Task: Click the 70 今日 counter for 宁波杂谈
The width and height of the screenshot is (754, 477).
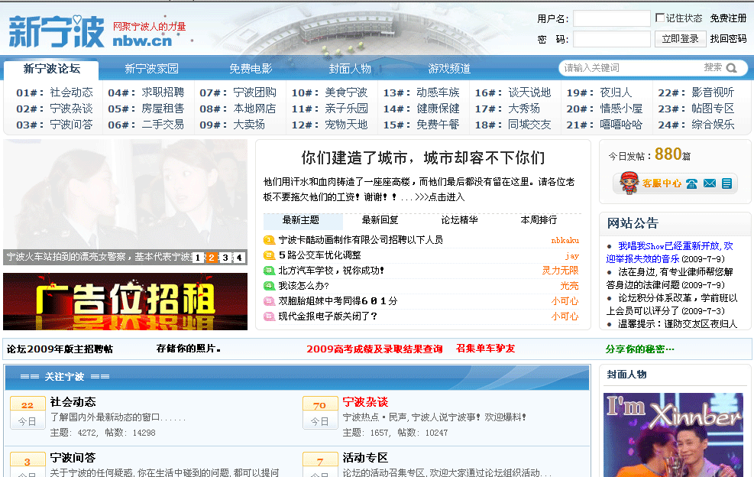Action: [x=320, y=413]
